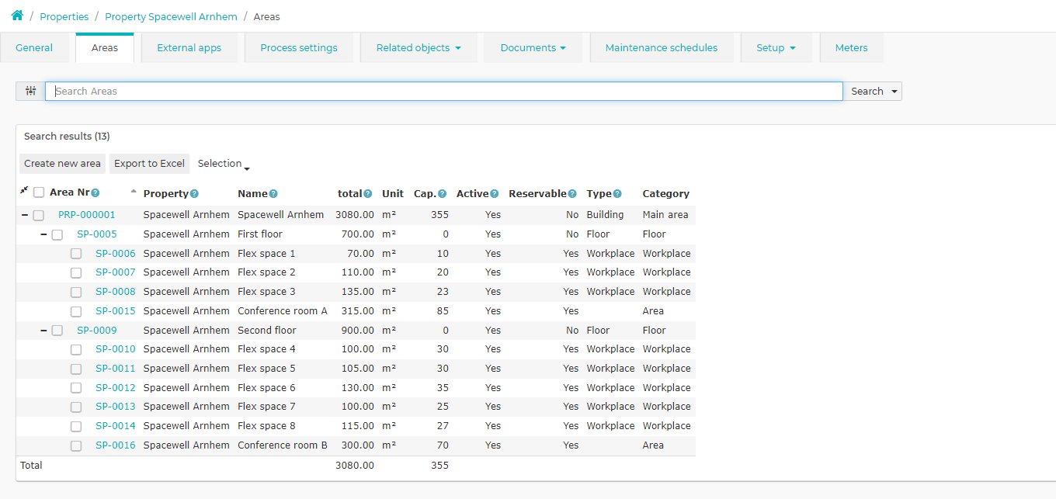Open the Search options dropdown arrow
1056x499 pixels.
point(894,92)
